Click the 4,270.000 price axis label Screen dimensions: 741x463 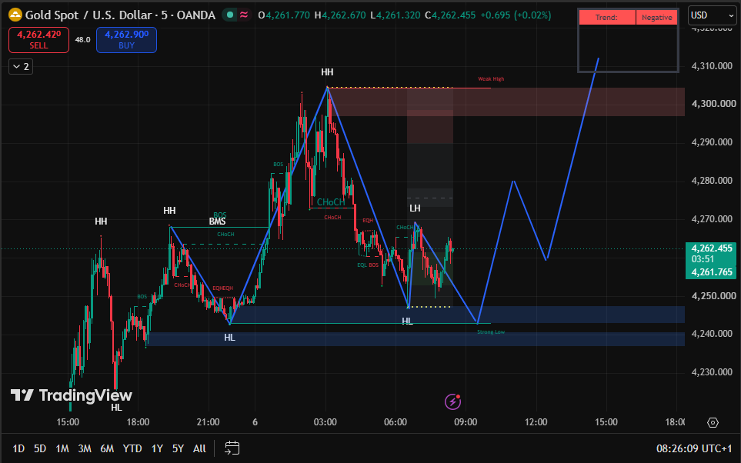tap(714, 218)
